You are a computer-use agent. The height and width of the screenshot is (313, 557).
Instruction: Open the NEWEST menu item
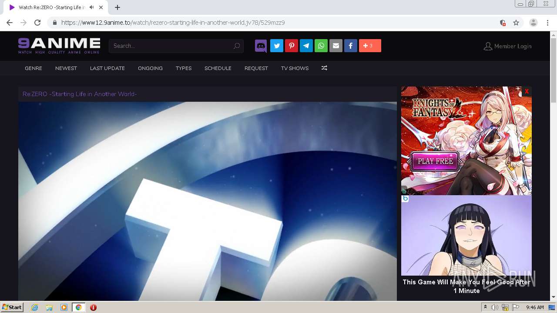click(x=66, y=68)
